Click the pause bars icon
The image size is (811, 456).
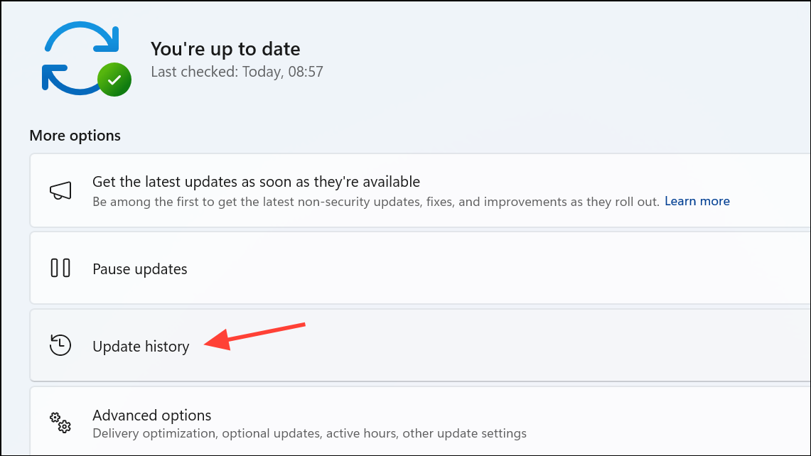[x=60, y=268]
